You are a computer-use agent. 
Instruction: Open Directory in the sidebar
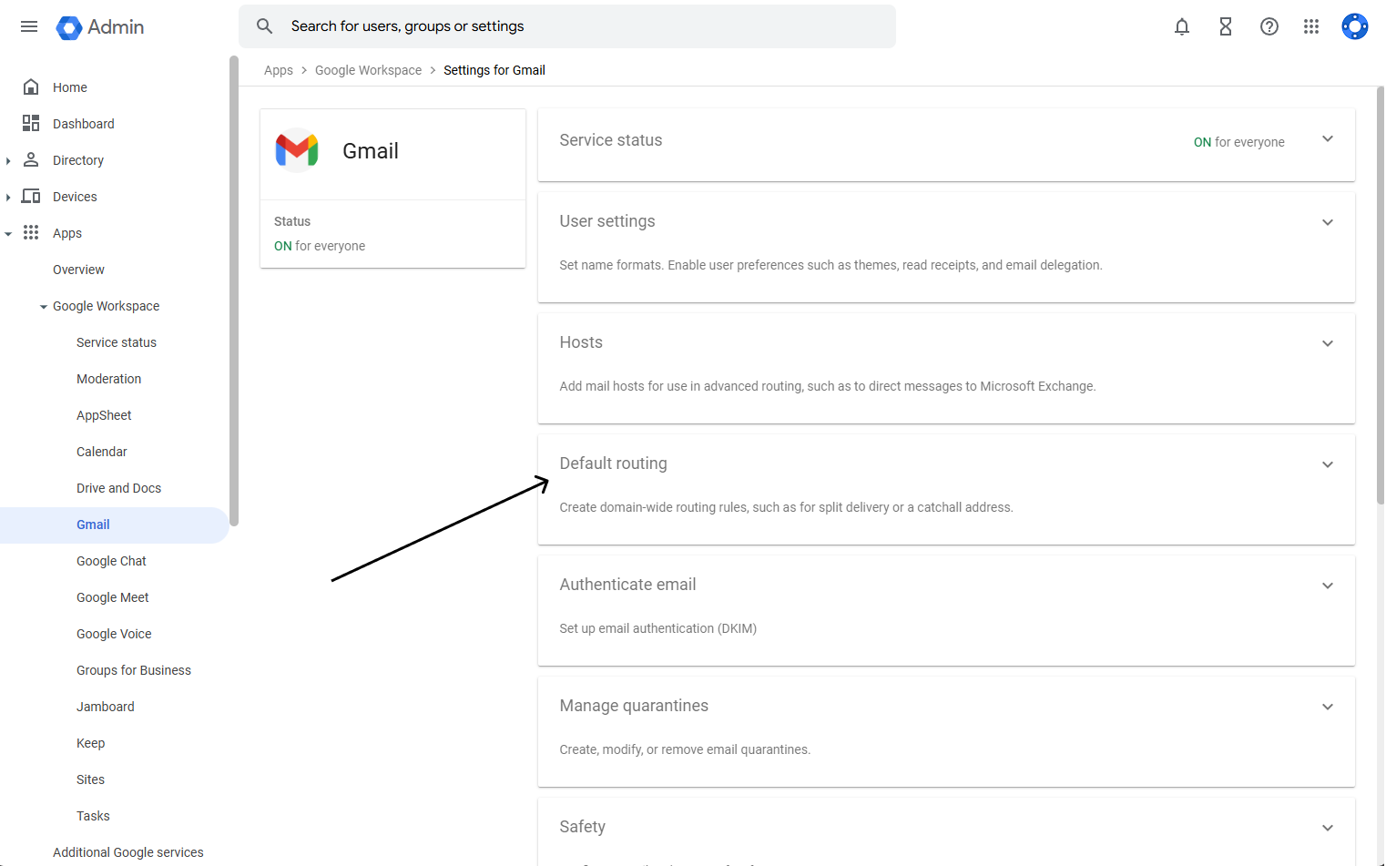point(78,160)
